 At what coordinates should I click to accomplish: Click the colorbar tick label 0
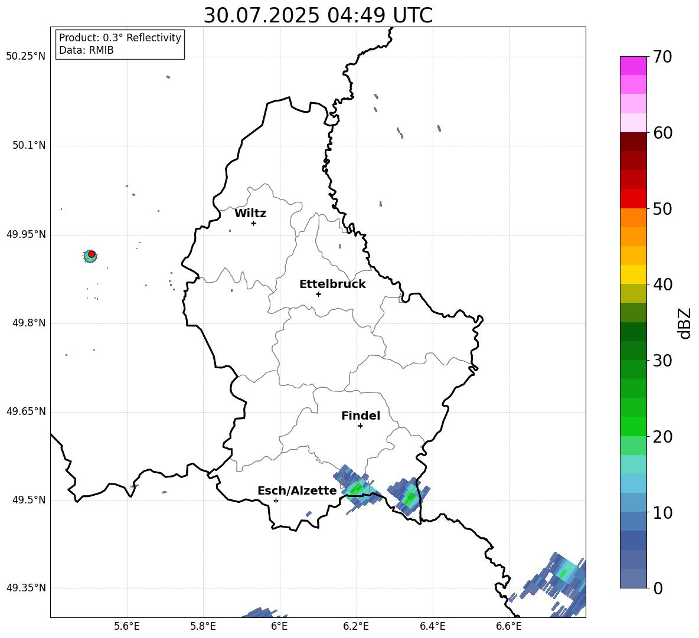658,588
